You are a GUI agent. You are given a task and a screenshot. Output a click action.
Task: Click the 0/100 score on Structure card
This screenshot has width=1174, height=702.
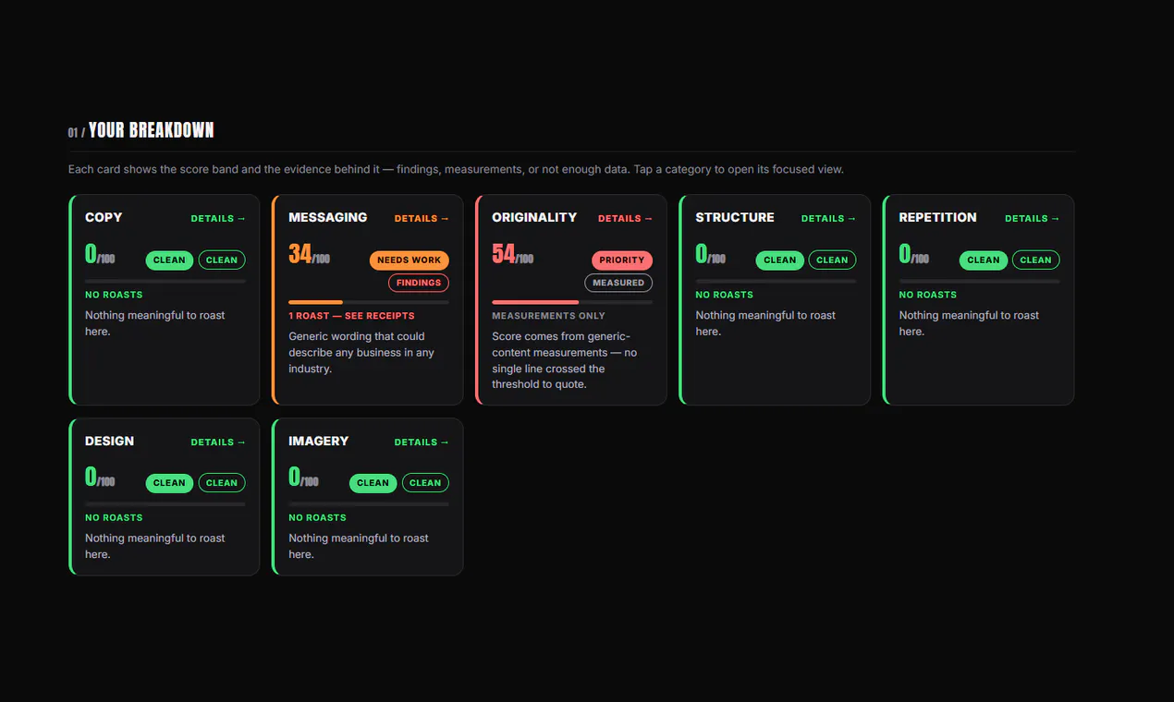coord(710,254)
